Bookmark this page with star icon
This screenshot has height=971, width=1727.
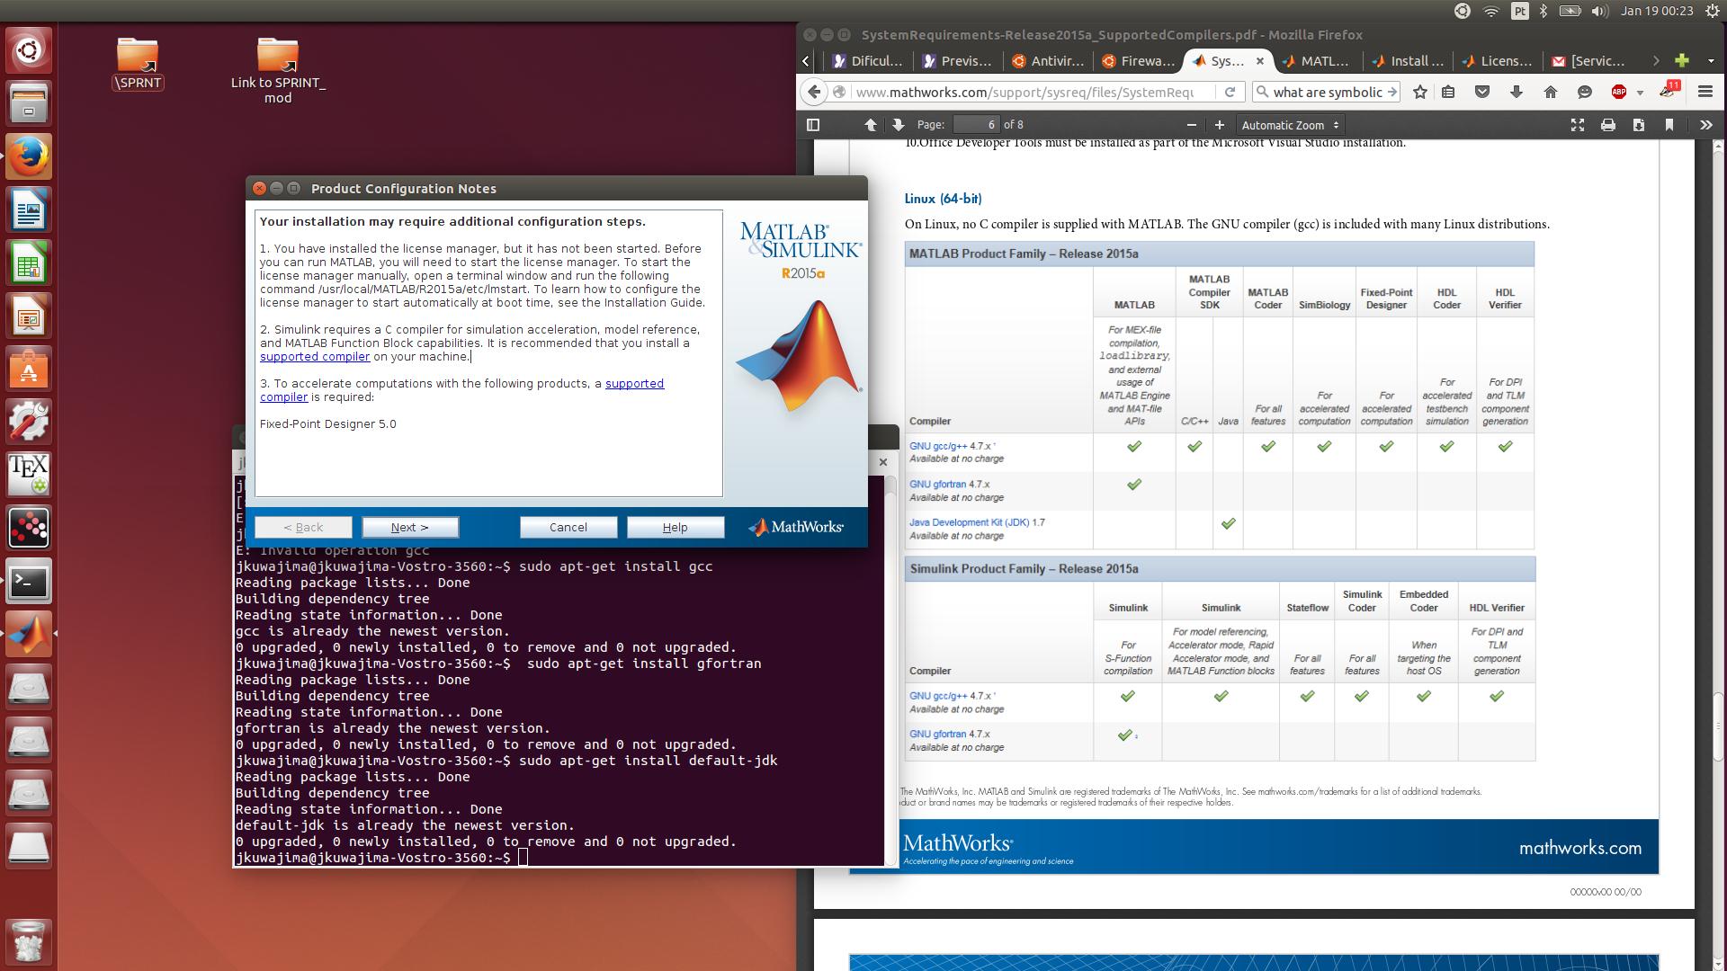click(x=1420, y=92)
